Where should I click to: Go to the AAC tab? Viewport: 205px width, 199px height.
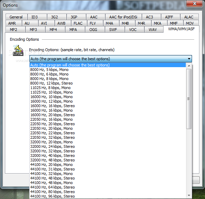(x=96, y=17)
